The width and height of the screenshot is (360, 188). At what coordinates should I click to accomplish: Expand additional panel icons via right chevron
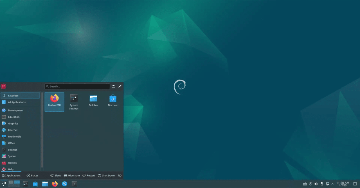click(74, 184)
